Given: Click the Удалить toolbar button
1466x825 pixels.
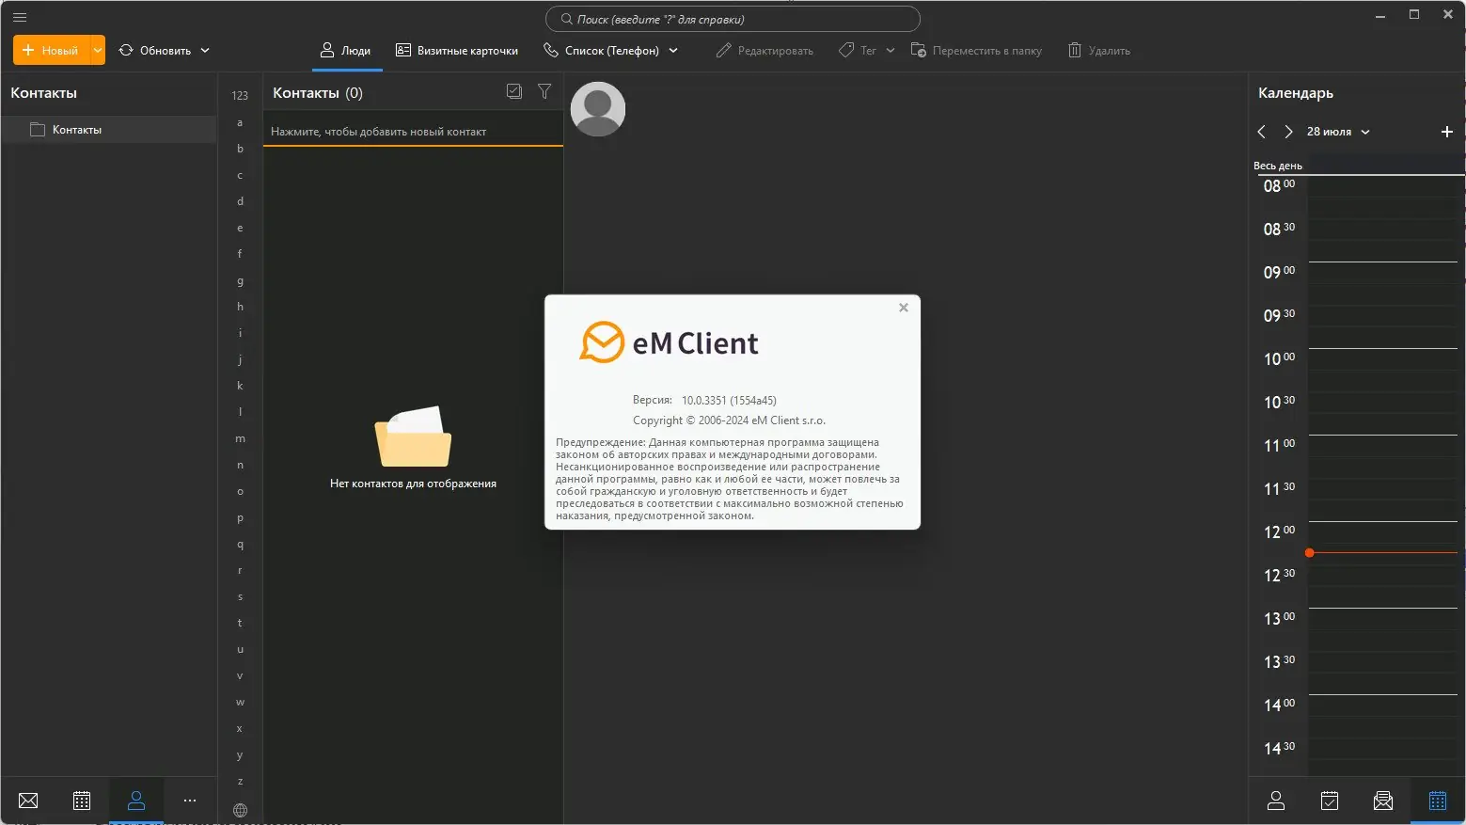Looking at the screenshot, I should point(1099,51).
